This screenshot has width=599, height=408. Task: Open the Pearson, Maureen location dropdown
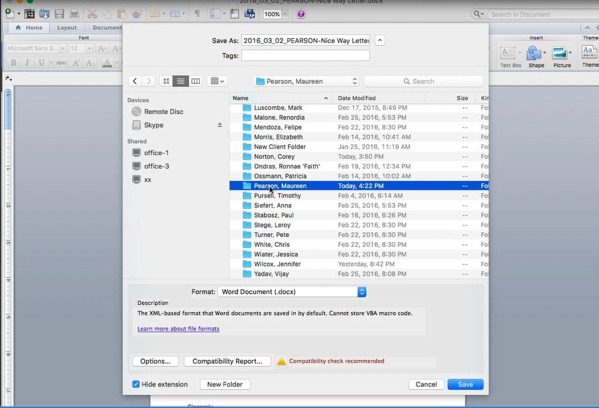point(306,81)
